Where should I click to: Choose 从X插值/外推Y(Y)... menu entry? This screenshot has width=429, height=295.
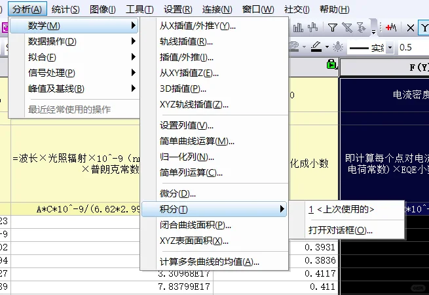coord(214,26)
